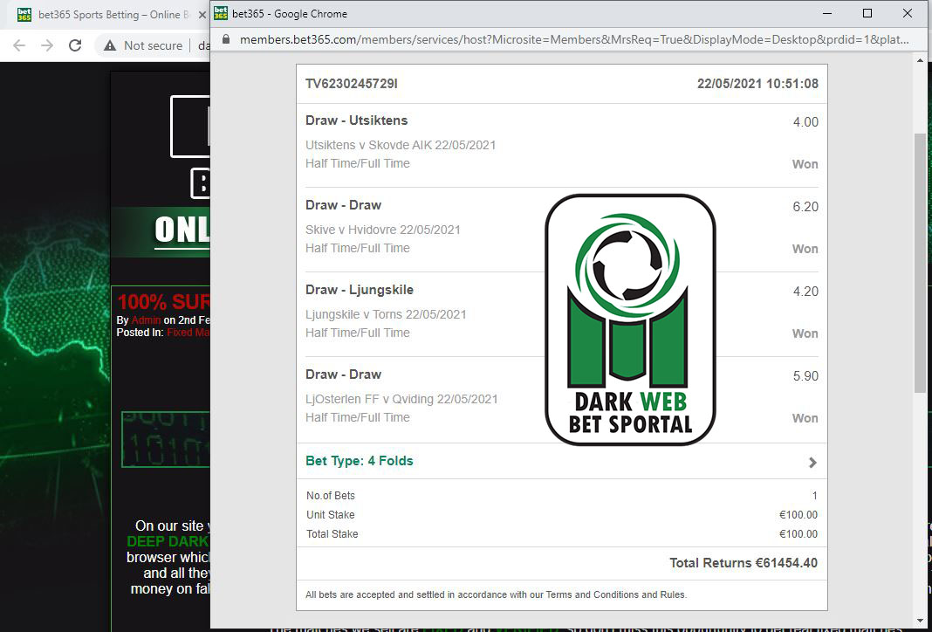The image size is (932, 632).
Task: Click the bet365 favicon in popup title bar
Action: click(222, 13)
